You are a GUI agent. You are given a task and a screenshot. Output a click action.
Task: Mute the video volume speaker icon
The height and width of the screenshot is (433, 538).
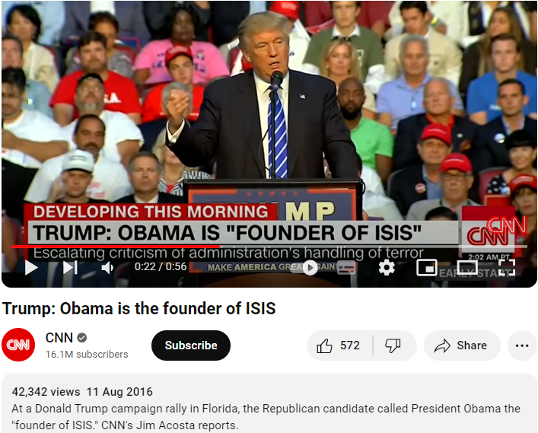107,268
